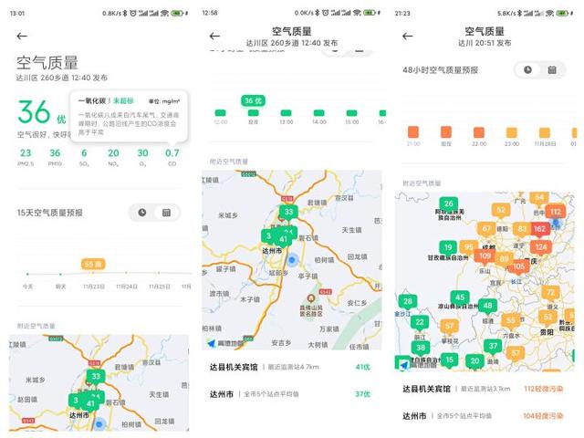Select 今天 in the 15-day forecast

[28, 287]
